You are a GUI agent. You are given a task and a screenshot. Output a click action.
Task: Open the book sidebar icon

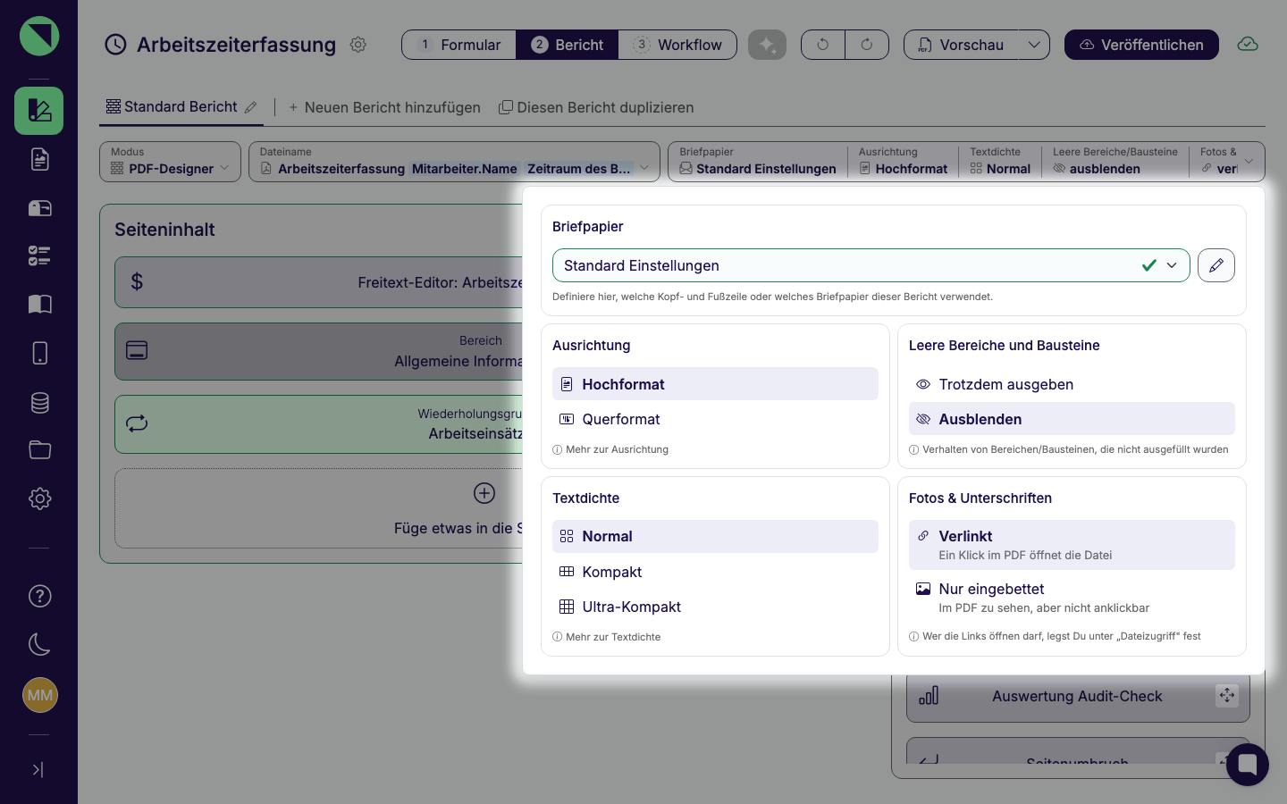click(x=39, y=305)
